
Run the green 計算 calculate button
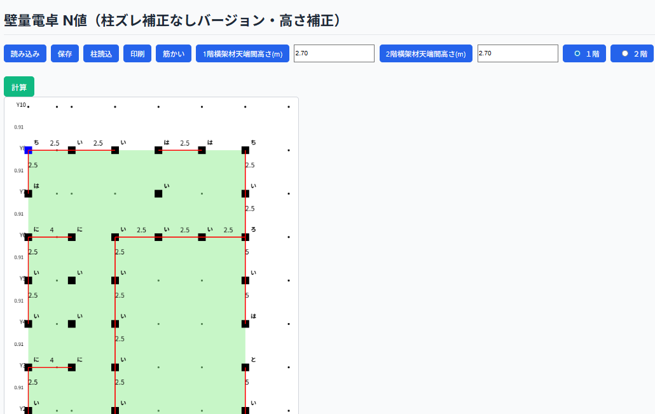19,87
